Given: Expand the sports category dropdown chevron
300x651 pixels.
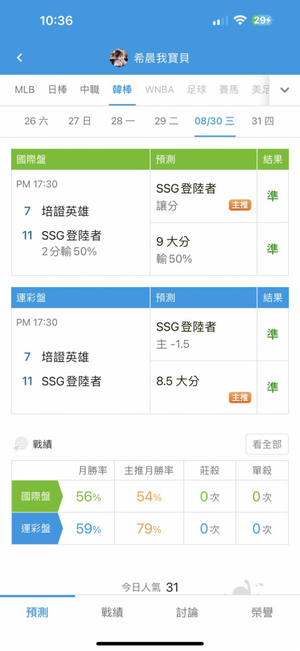Looking at the screenshot, I should pos(284,90).
